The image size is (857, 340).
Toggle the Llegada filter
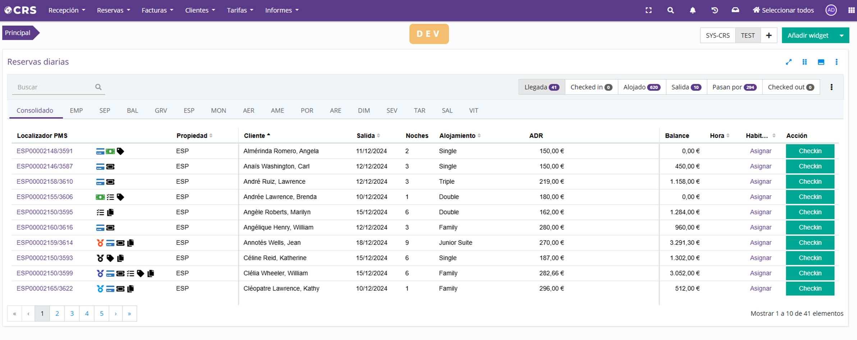tap(541, 87)
